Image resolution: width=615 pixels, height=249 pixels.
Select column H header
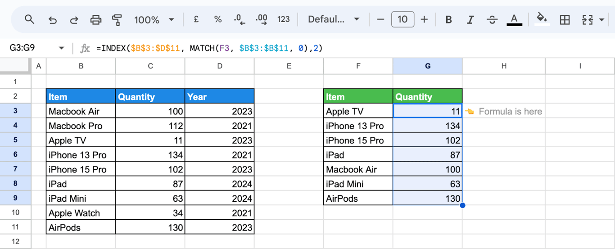[504, 66]
